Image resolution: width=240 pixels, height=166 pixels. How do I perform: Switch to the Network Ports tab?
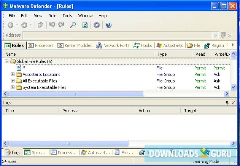coord(113,45)
